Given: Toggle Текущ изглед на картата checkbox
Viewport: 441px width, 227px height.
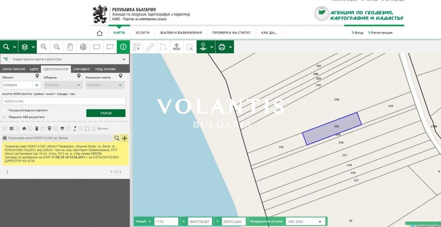Looking at the screenshot, I should pyautogui.click(x=4, y=110).
